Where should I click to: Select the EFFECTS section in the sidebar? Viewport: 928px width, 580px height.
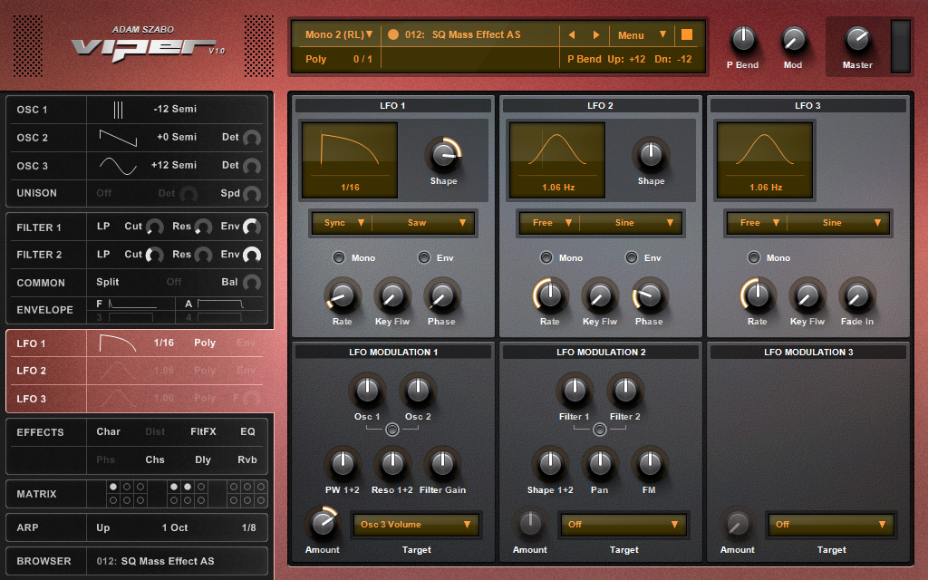click(41, 432)
